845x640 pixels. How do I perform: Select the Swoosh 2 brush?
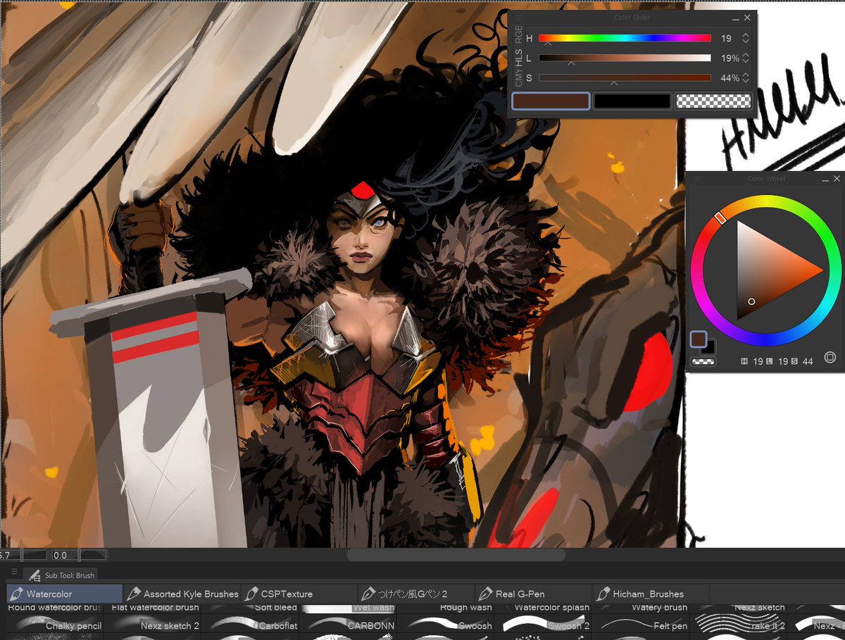(x=544, y=624)
